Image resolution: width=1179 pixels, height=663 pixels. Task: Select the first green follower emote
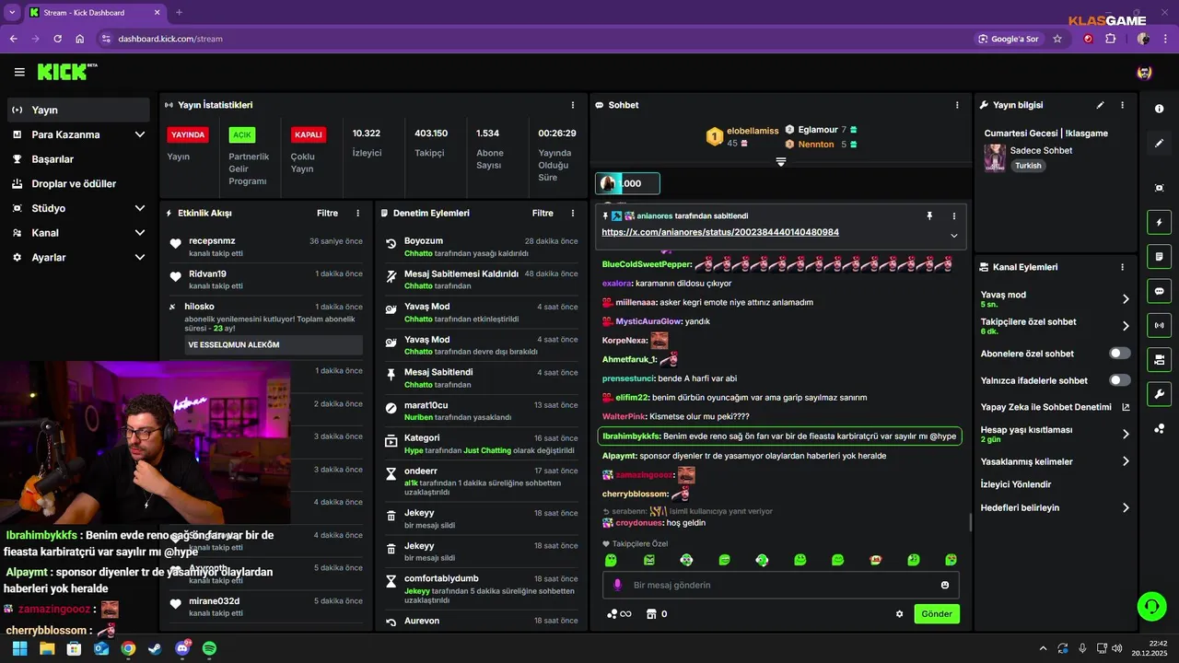click(x=611, y=560)
